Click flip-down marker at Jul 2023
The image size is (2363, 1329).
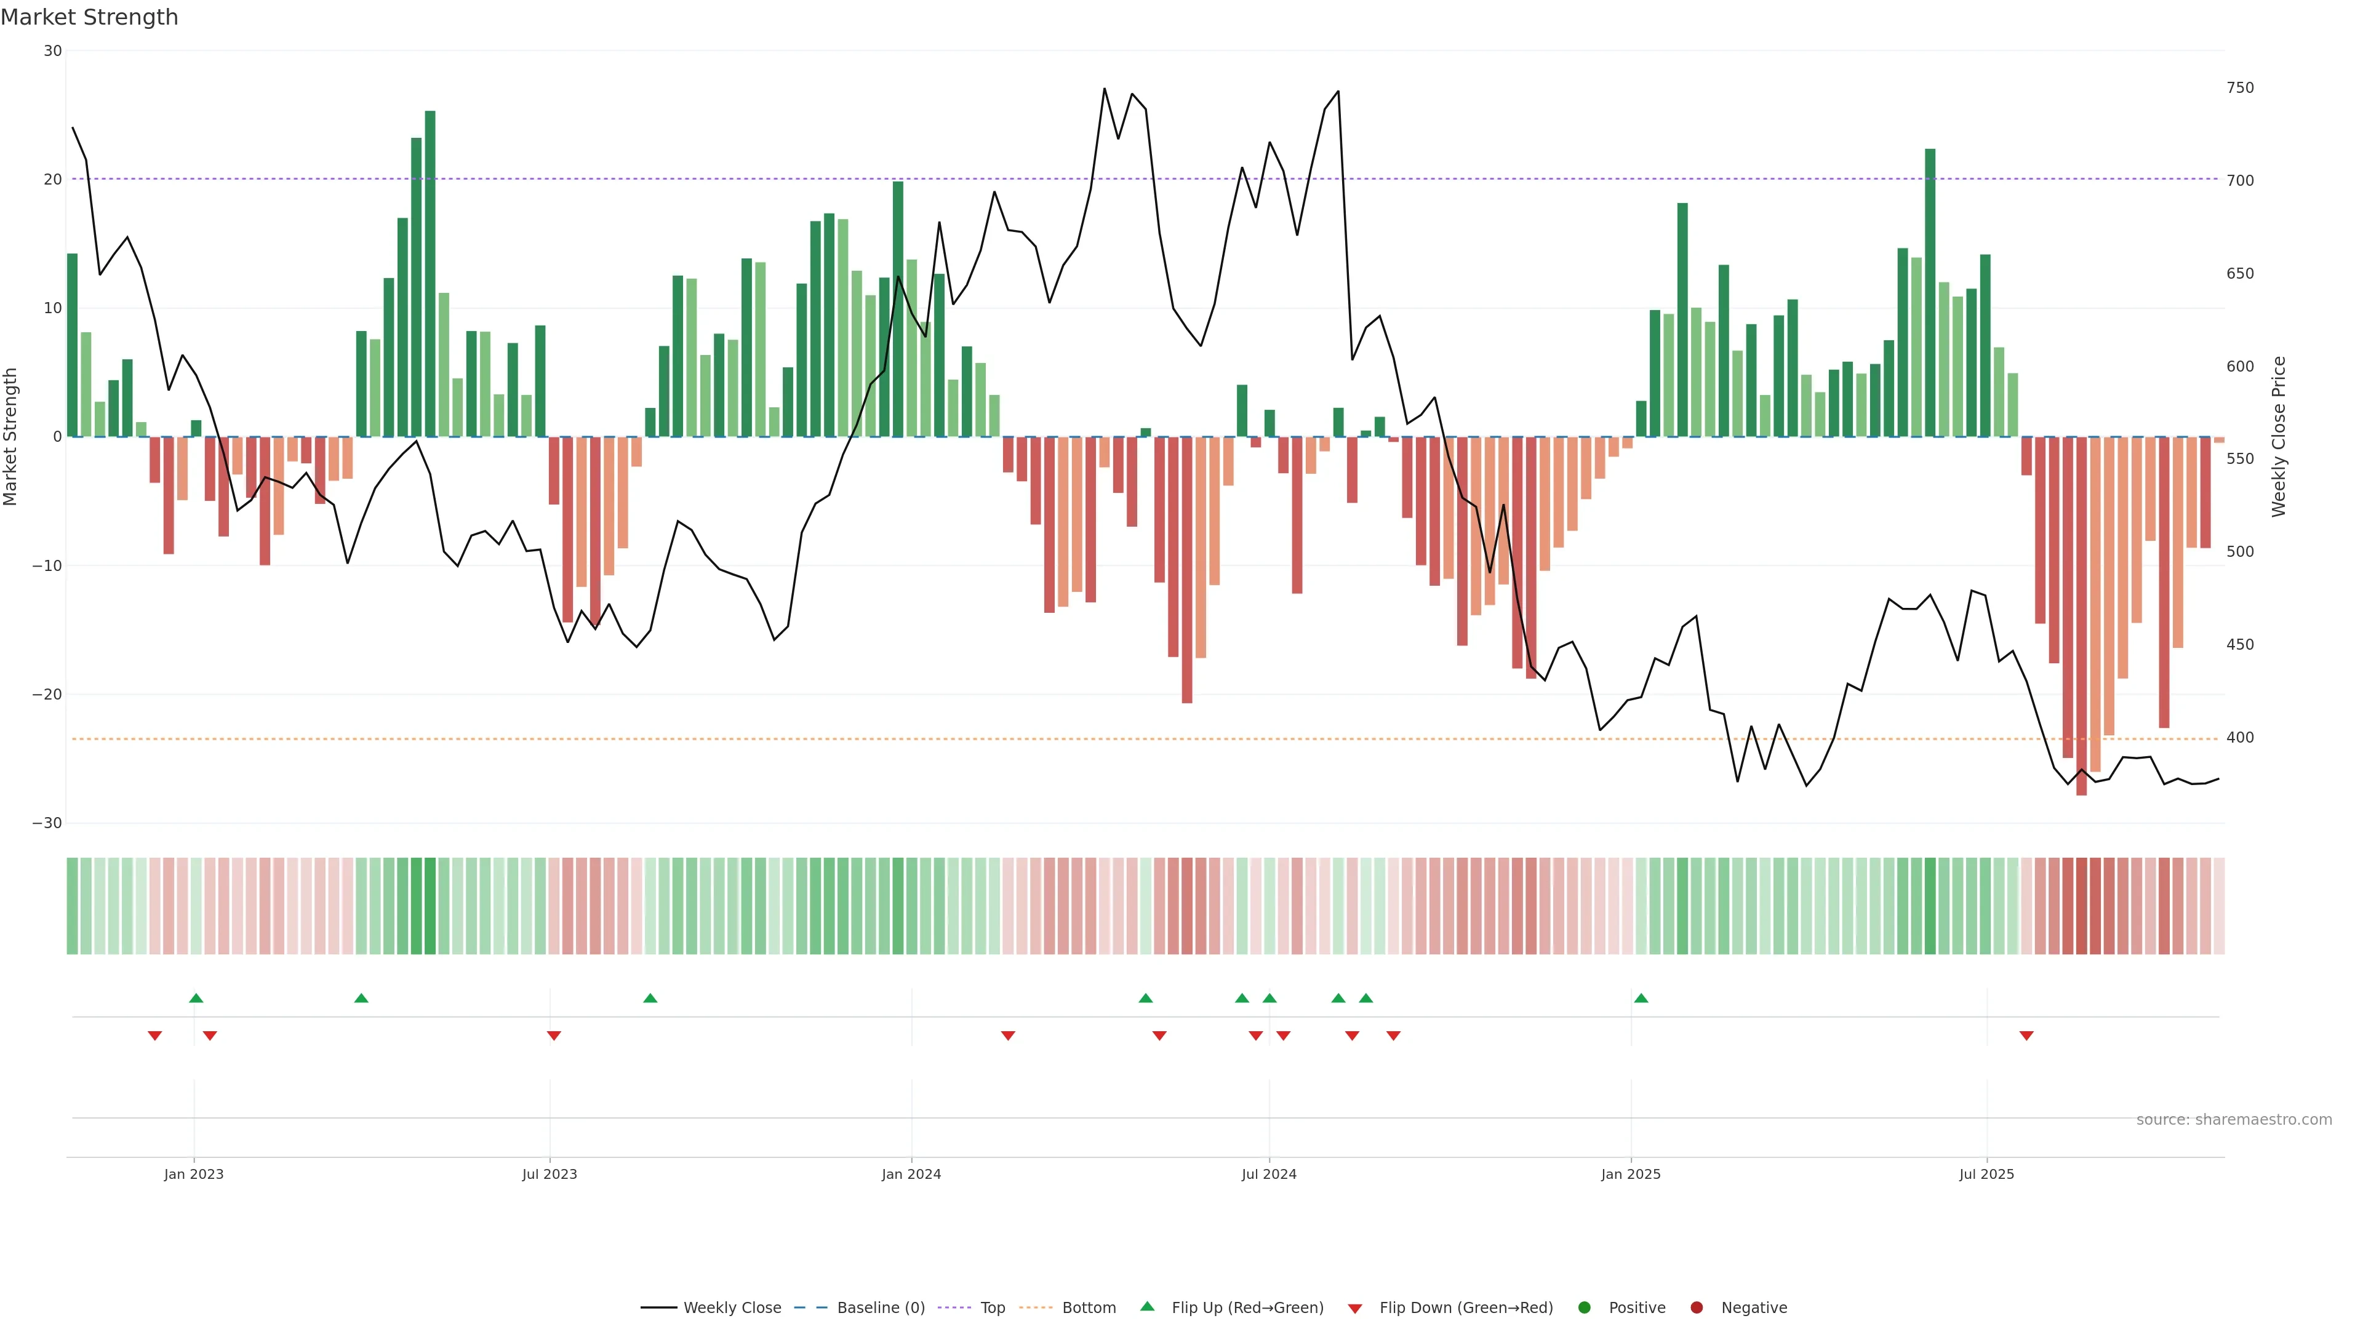pyautogui.click(x=554, y=1036)
